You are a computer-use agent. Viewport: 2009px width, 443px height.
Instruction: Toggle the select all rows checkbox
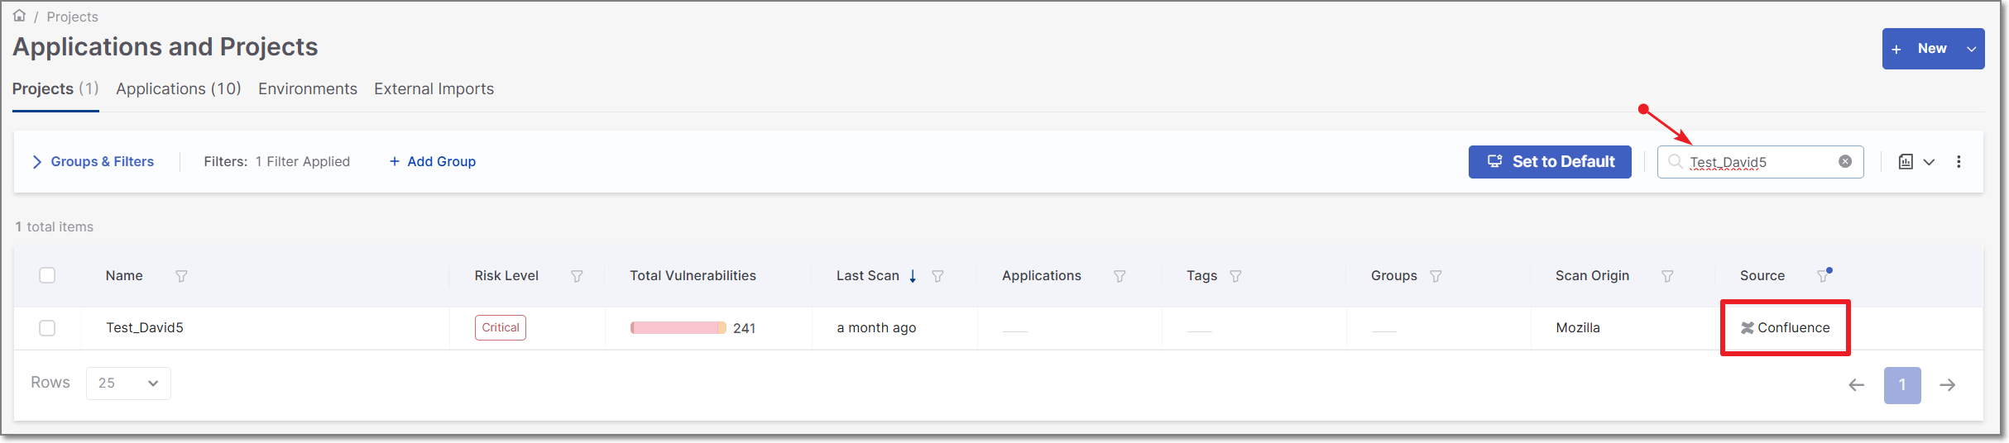pos(47,275)
